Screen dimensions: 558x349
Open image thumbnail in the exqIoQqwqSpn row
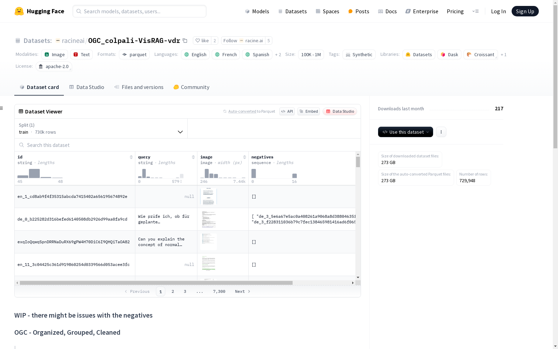pyautogui.click(x=209, y=242)
